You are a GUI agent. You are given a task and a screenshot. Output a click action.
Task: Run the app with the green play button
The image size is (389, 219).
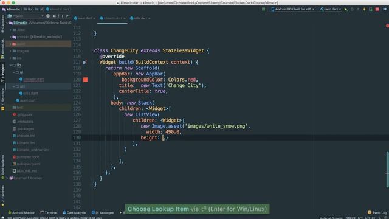pos(346,9)
